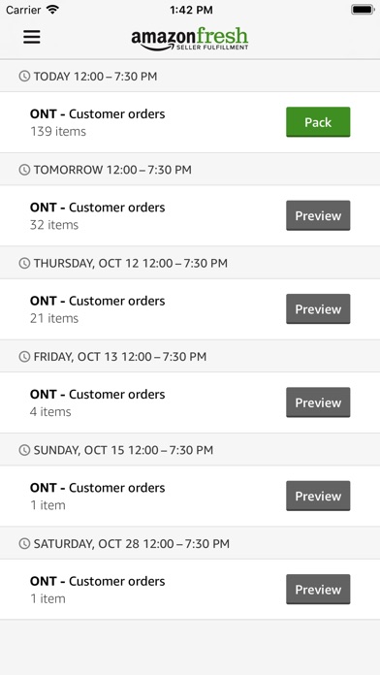The width and height of the screenshot is (380, 675).
Task: Tap the Amazon Fresh Seller Fulfillment logo
Action: (190, 39)
